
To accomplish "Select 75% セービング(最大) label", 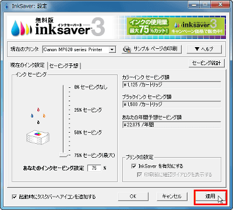I will coord(94,155).
